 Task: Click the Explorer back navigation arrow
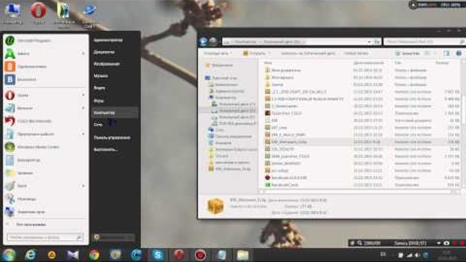[203, 41]
